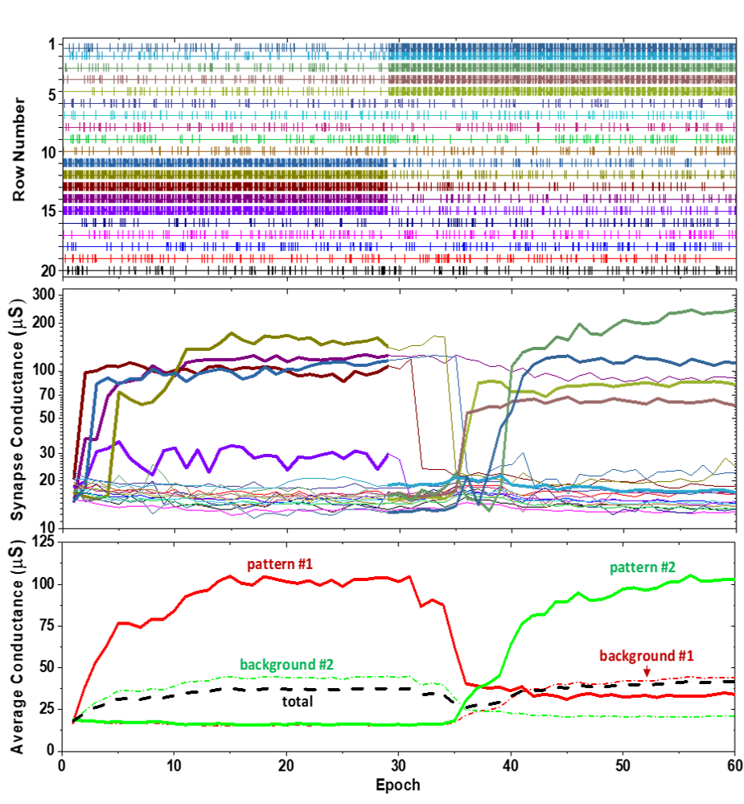Click the red arrow below background #1
Screen dimensions: 744x804
coord(647,671)
